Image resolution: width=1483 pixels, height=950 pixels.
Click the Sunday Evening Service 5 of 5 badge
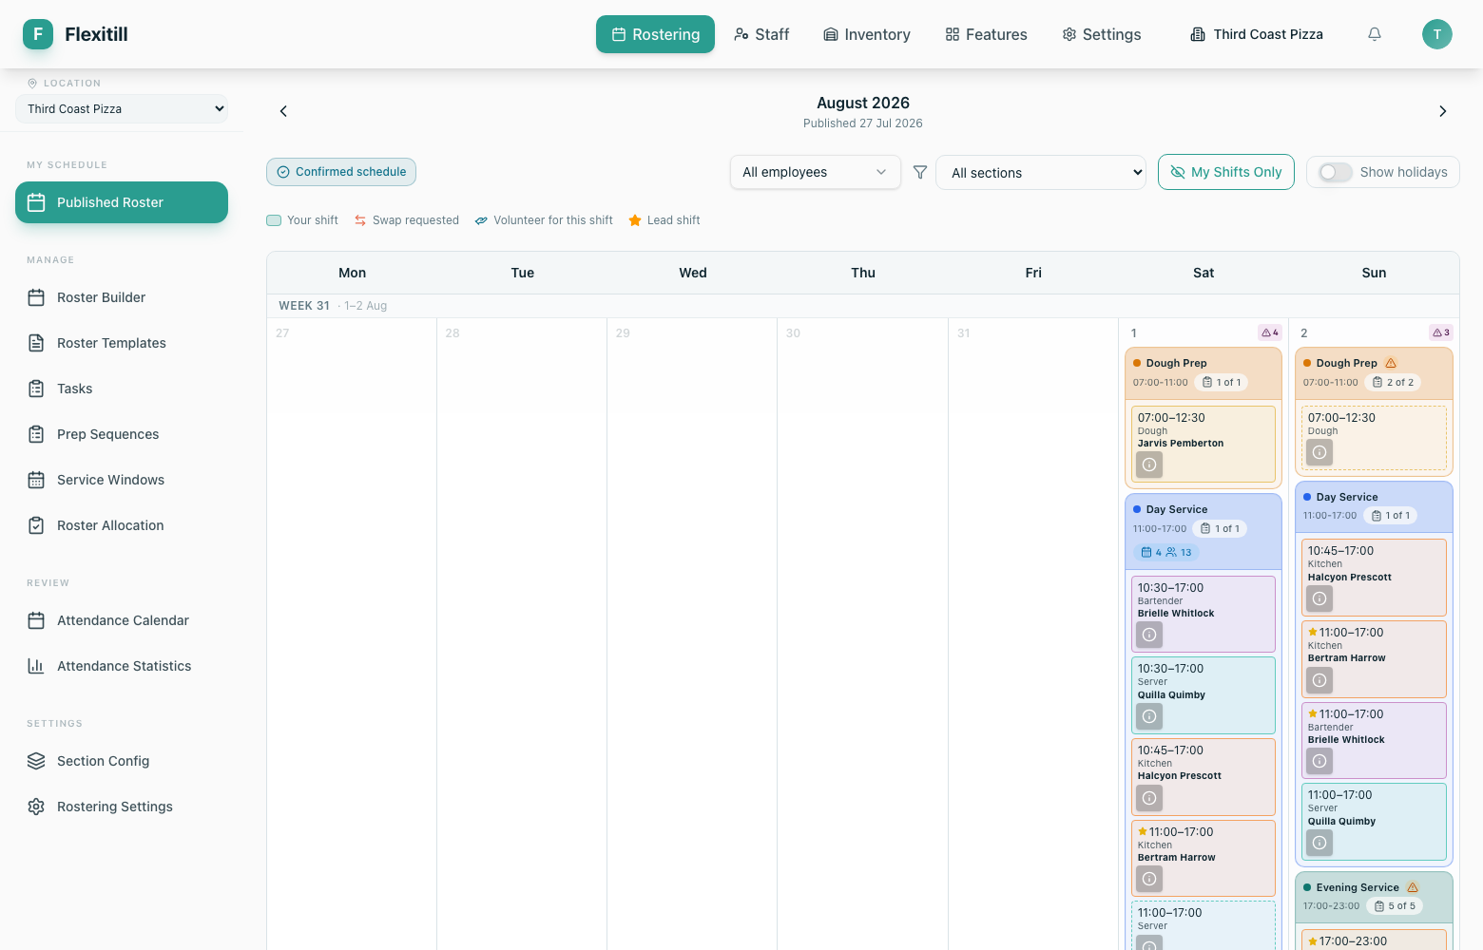pos(1395,906)
